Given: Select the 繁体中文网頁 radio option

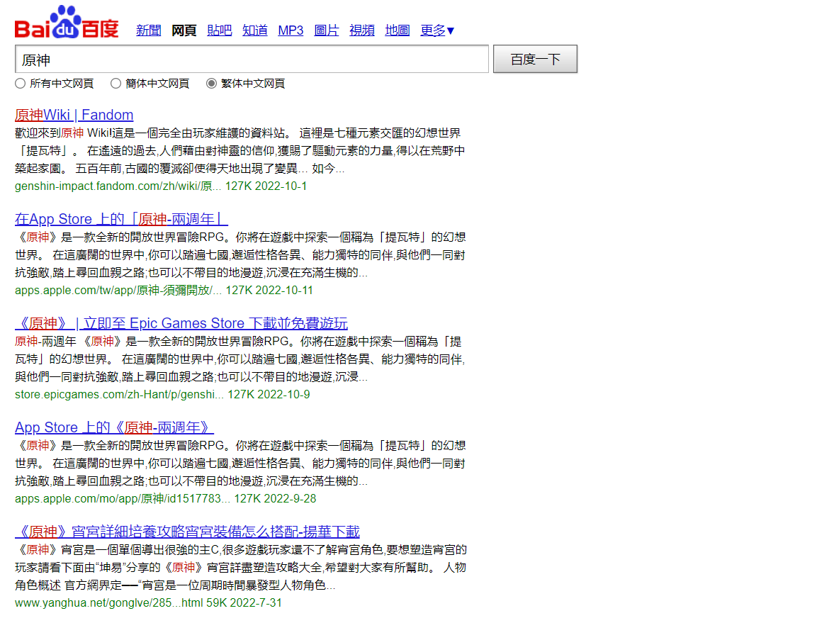Looking at the screenshot, I should pos(211,84).
